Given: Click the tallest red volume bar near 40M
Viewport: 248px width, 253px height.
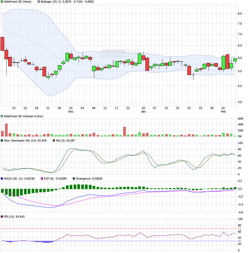Looking at the screenshot, I should pos(6,130).
